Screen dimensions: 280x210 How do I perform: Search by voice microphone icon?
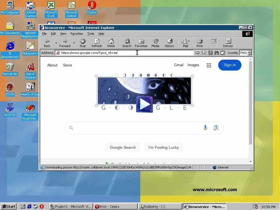205,128
